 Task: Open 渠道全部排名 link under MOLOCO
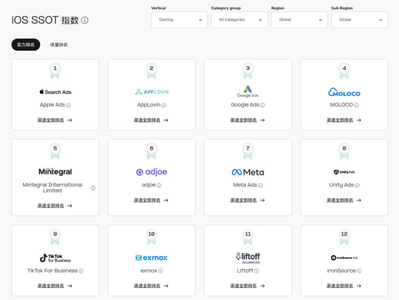pos(344,120)
